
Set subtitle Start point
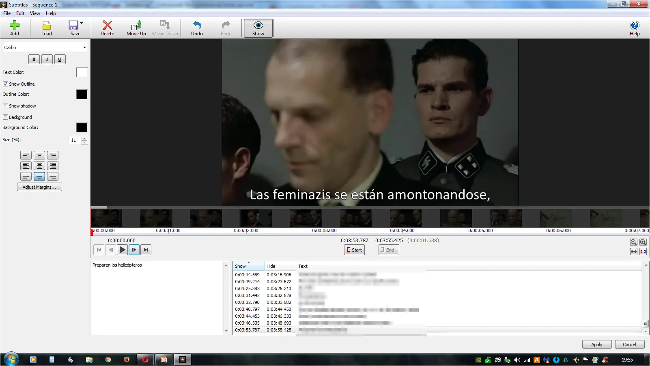click(x=354, y=250)
